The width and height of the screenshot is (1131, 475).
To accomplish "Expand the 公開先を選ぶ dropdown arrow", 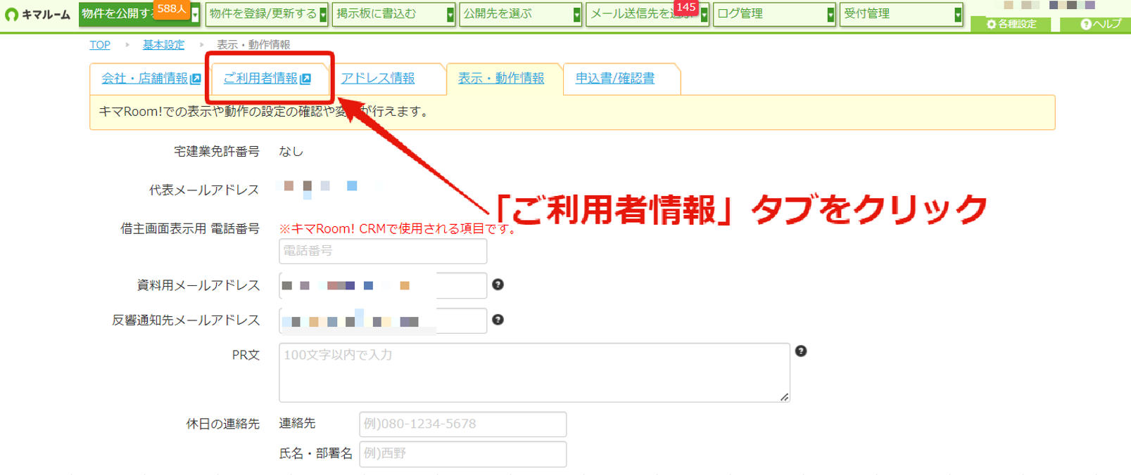I will click(x=577, y=15).
